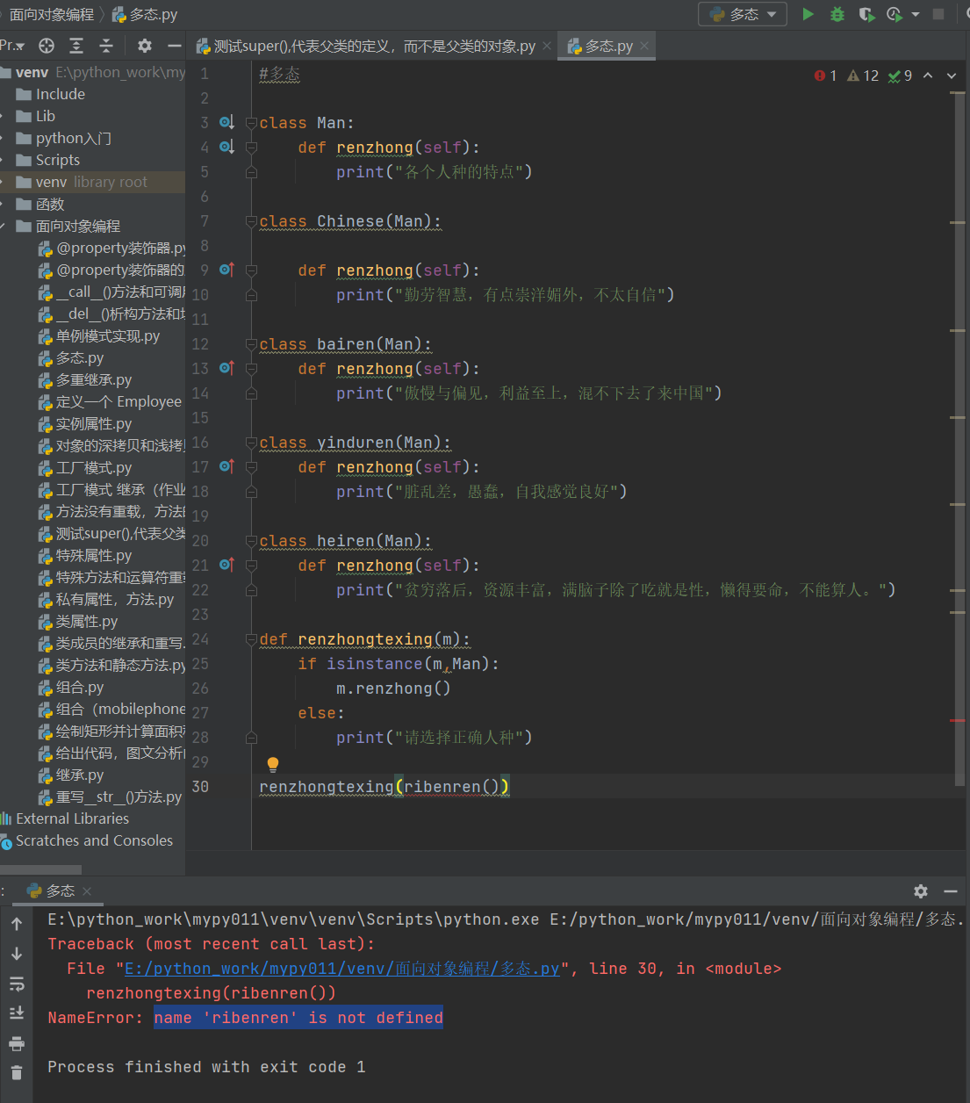The width and height of the screenshot is (970, 1103).
Task: Expand all nodes in the Project tree
Action: (76, 46)
